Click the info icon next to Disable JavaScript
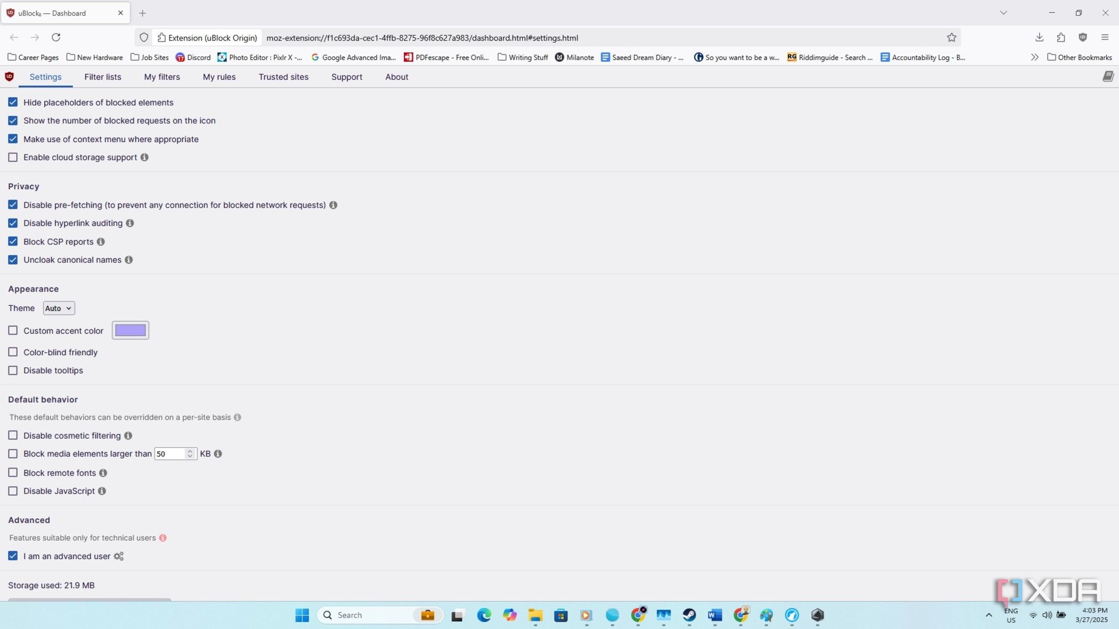The height and width of the screenshot is (629, 1119). (x=102, y=491)
